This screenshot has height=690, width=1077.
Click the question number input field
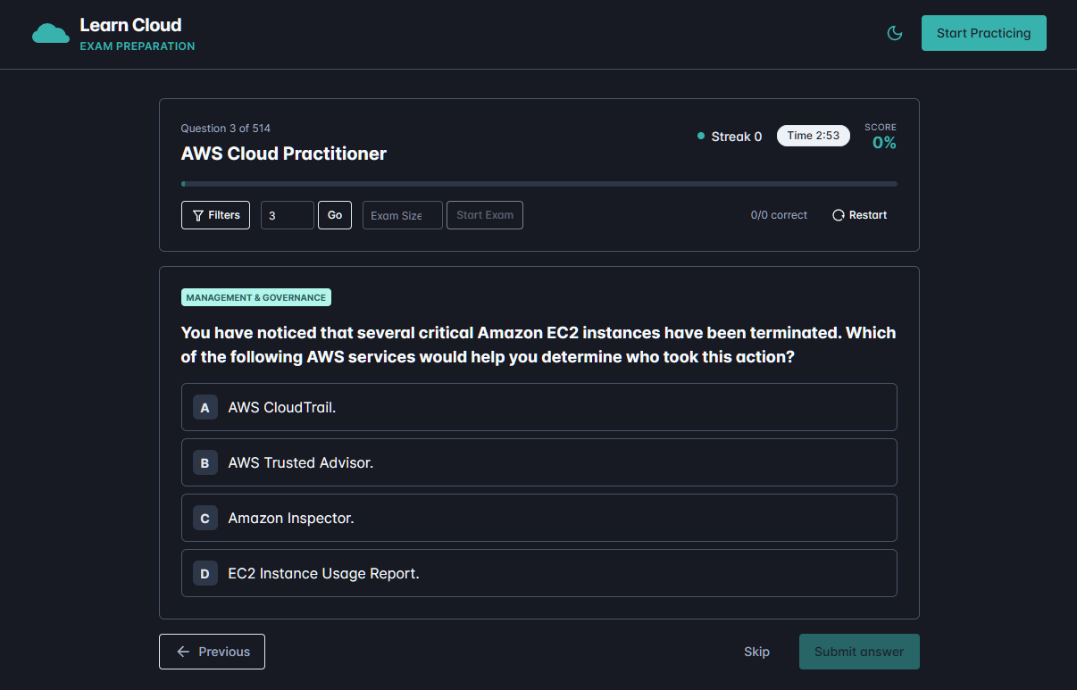click(288, 215)
